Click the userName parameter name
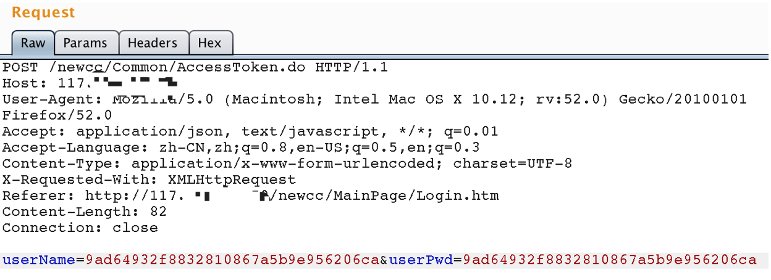The width and height of the screenshot is (771, 280). click(x=39, y=260)
